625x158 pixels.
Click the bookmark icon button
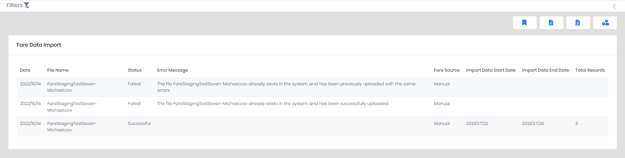pos(525,23)
